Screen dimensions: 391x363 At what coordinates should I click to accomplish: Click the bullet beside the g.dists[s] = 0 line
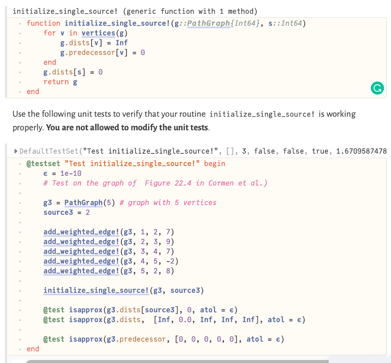pos(21,72)
